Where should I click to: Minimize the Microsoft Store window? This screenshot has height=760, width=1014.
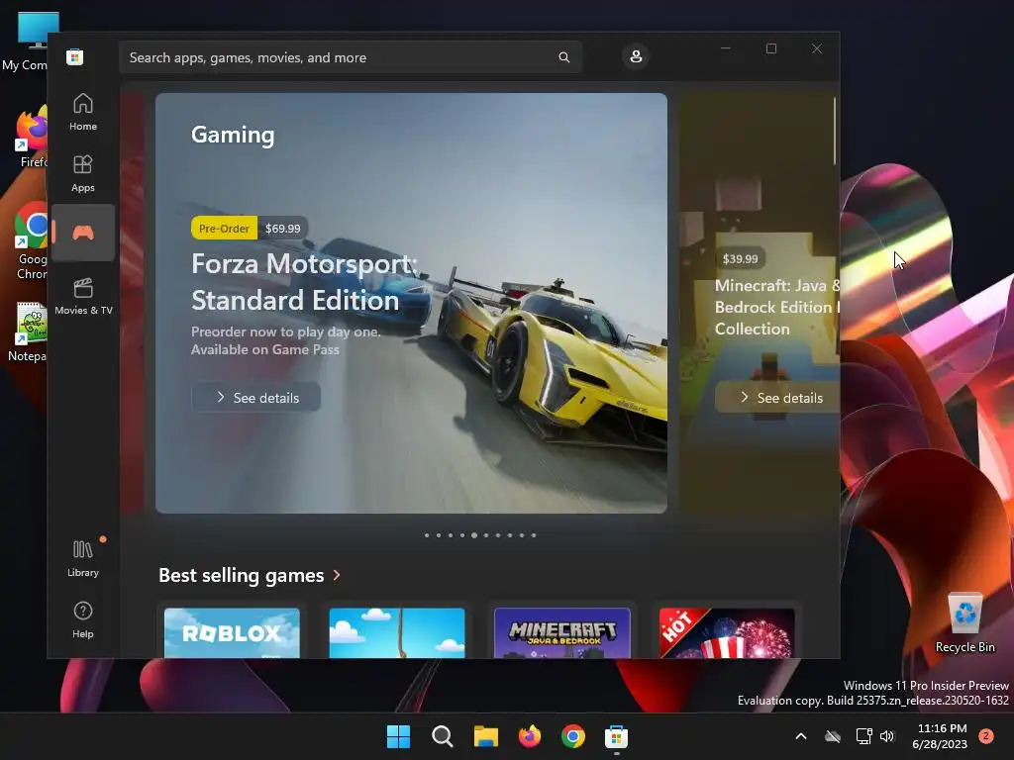[x=726, y=48]
